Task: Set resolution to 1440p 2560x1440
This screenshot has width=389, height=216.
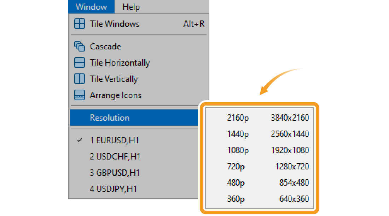Action: pyautogui.click(x=267, y=134)
